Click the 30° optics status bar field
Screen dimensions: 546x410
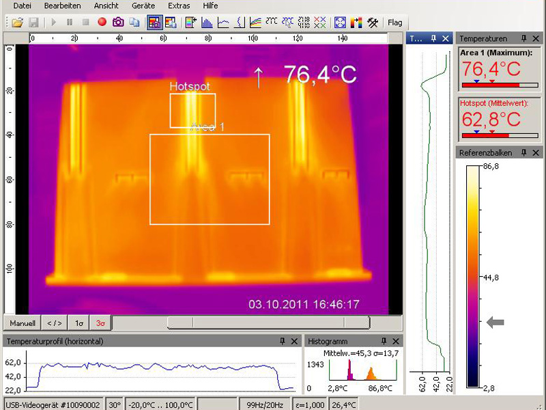pyautogui.click(x=114, y=405)
